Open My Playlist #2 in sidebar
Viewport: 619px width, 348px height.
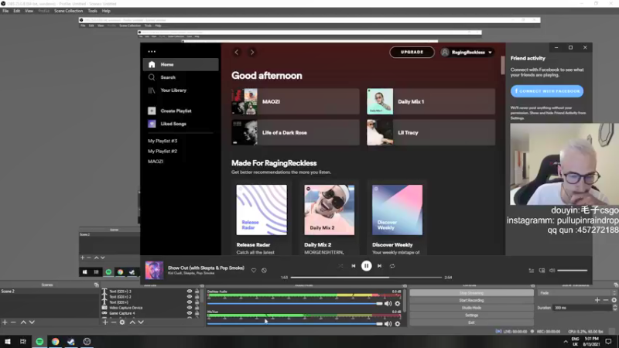(x=162, y=151)
